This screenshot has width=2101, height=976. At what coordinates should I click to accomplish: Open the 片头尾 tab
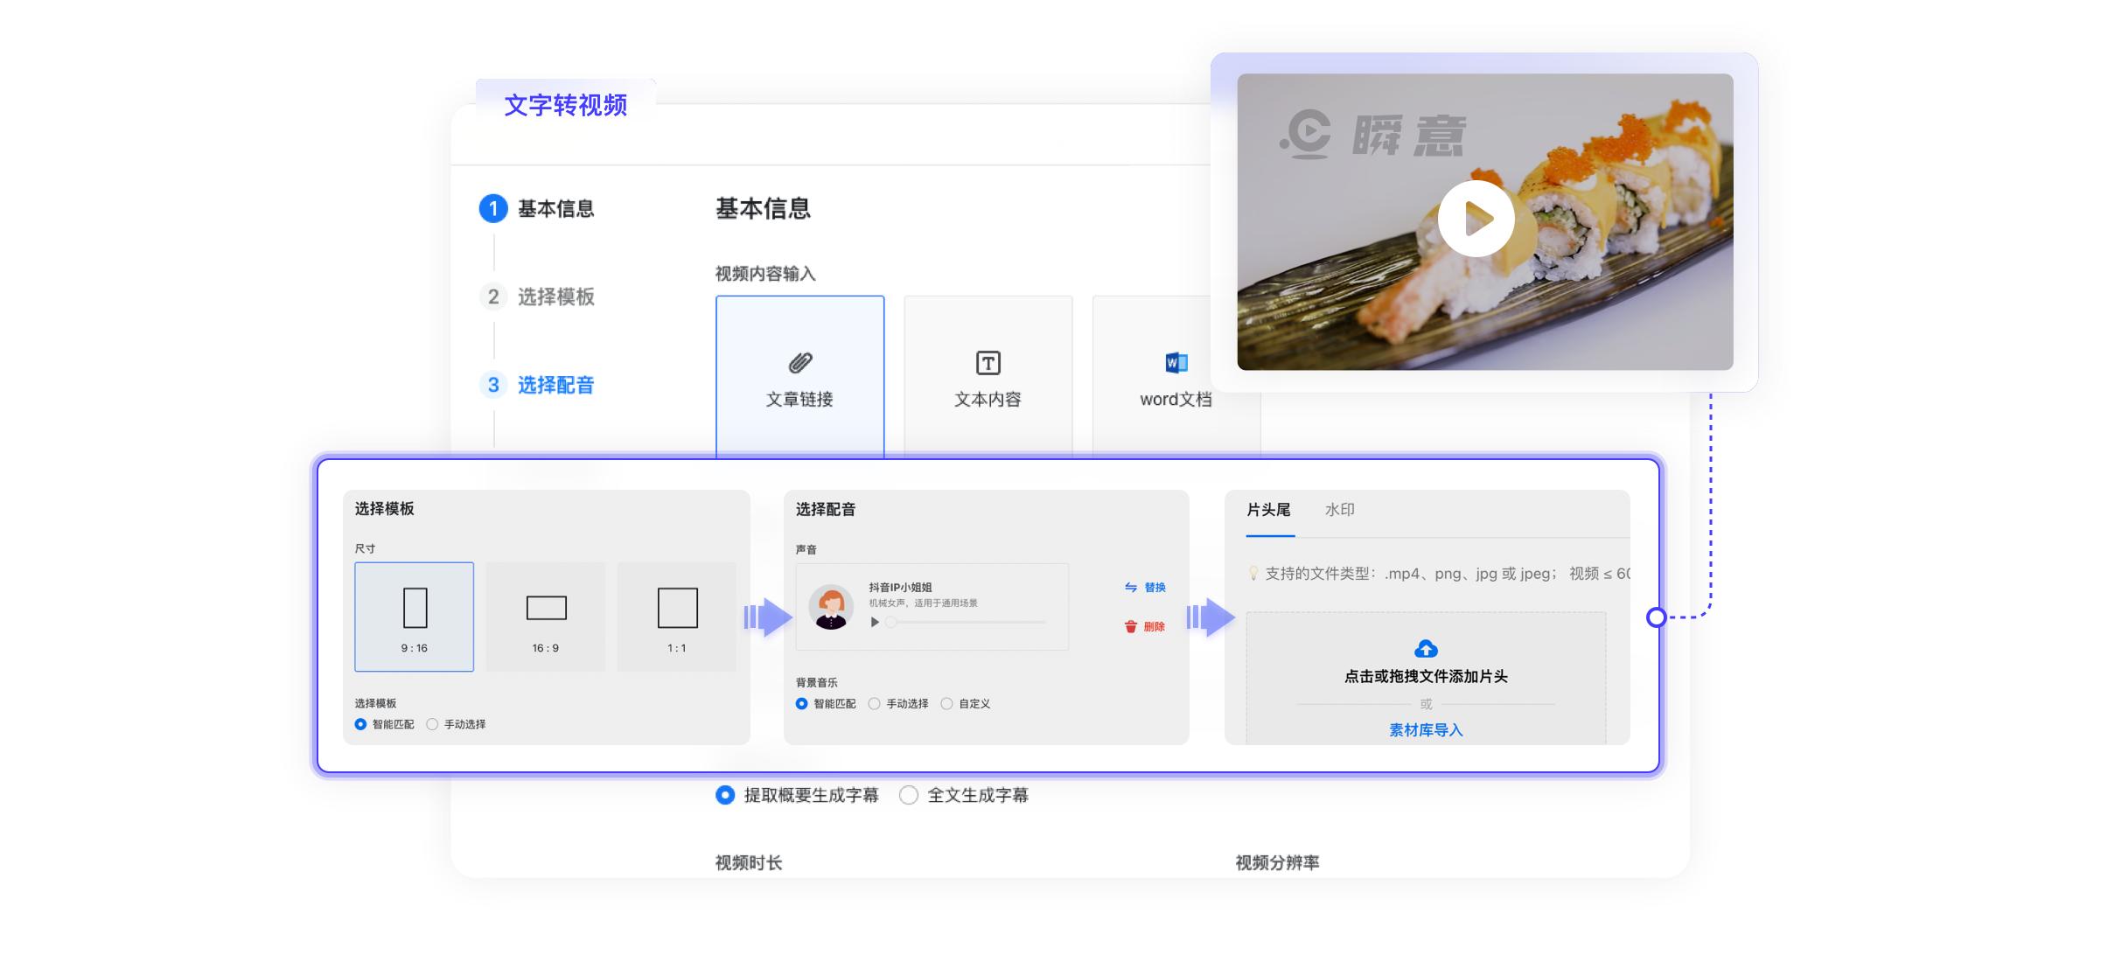click(1270, 510)
